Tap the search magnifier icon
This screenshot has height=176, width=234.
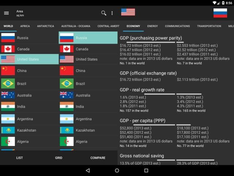pos(104,13)
